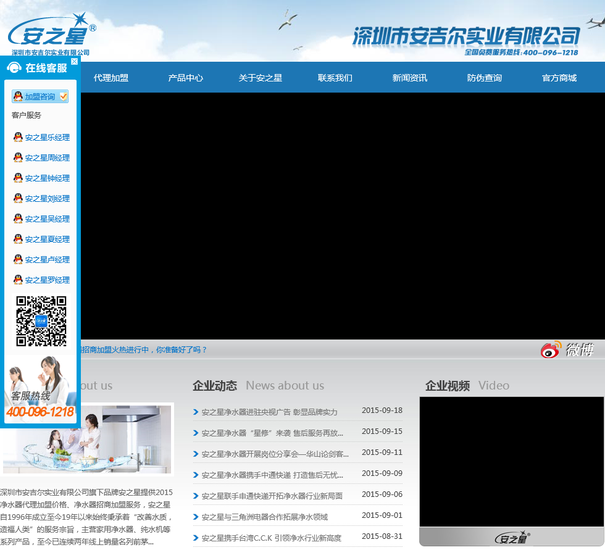Click QQ penguin icon beside 安之星刘经理
Image resolution: width=605 pixels, height=550 pixels.
point(18,198)
